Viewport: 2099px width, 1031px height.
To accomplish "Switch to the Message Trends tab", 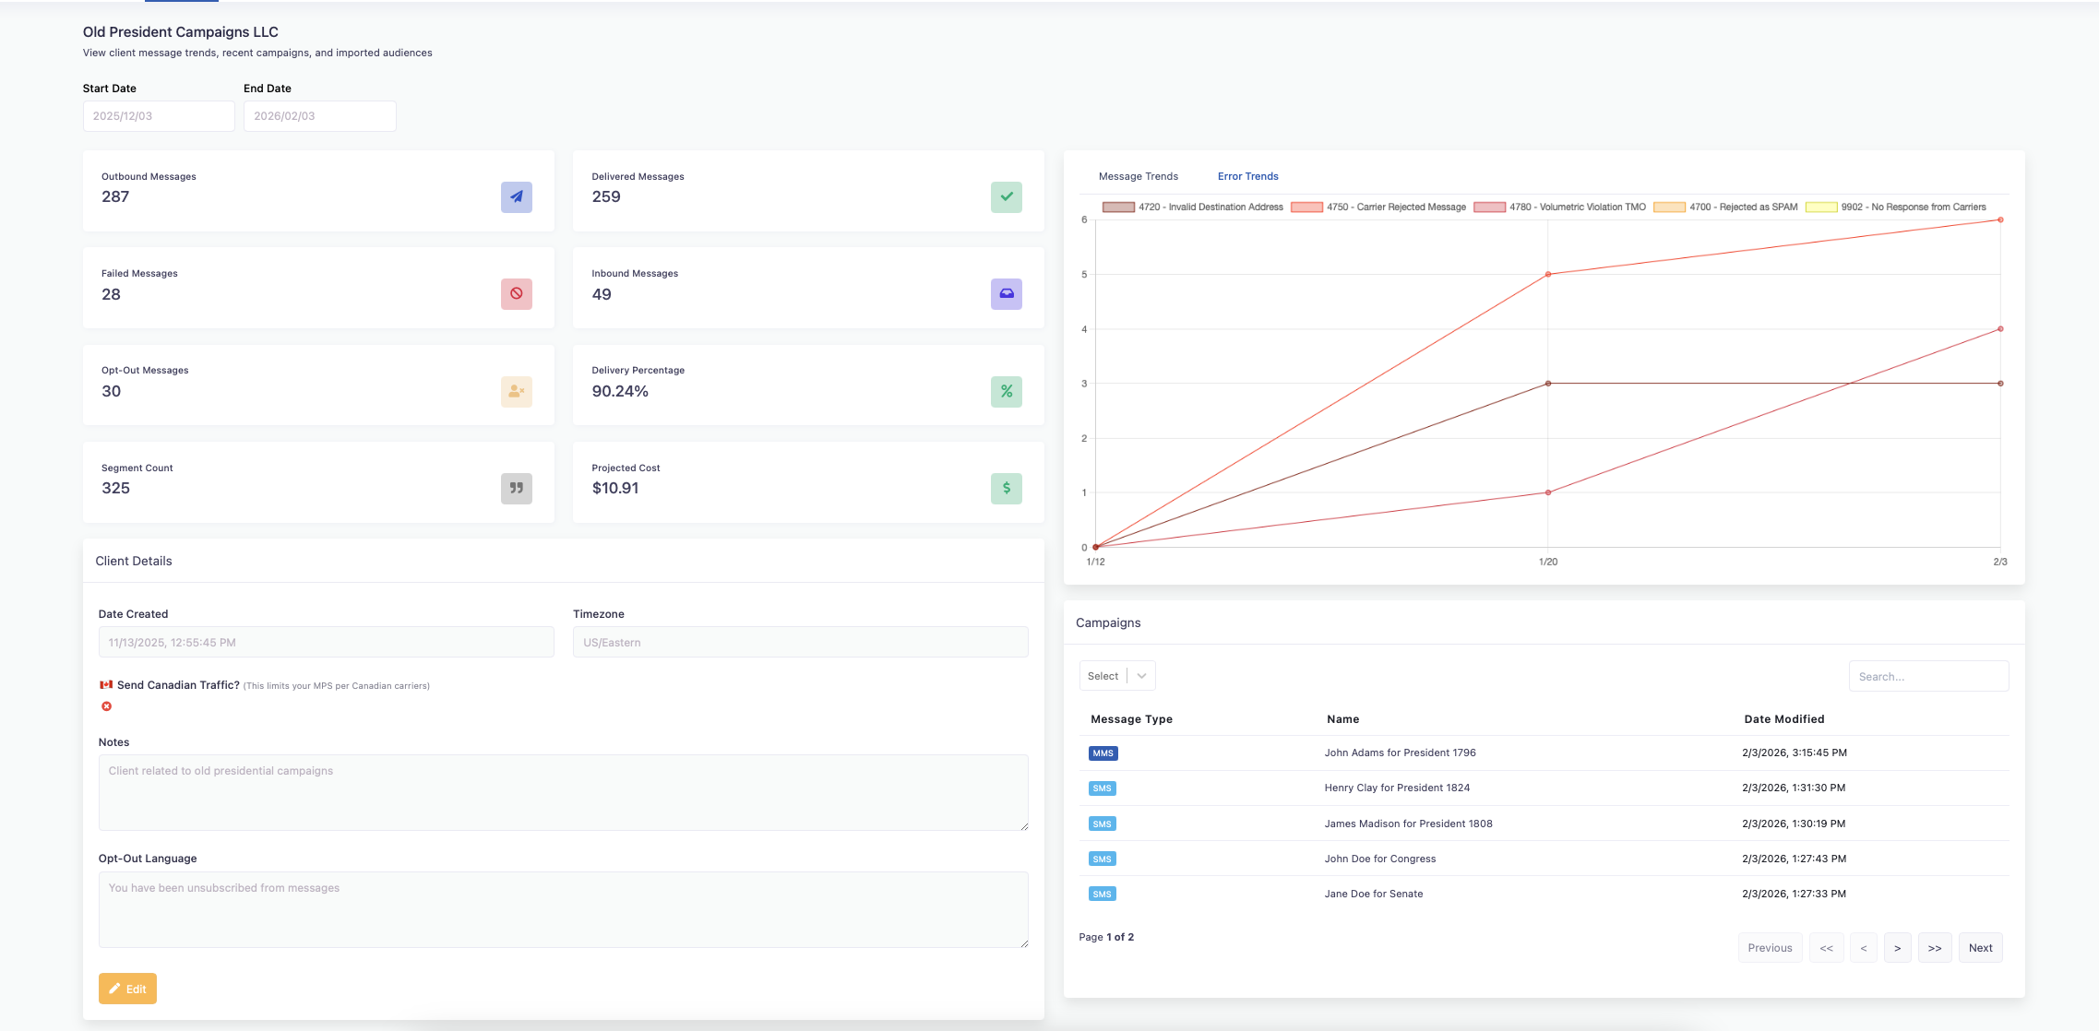I will [x=1138, y=176].
